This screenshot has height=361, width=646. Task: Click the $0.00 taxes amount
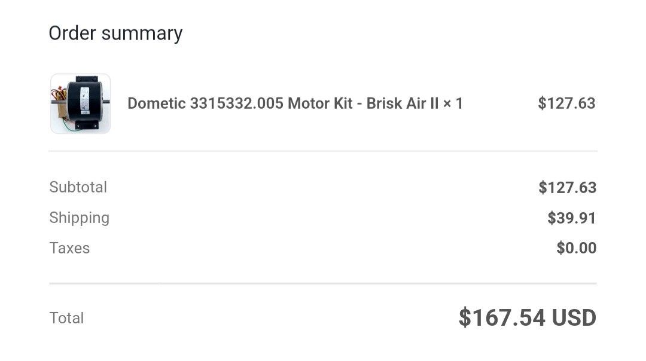click(576, 248)
